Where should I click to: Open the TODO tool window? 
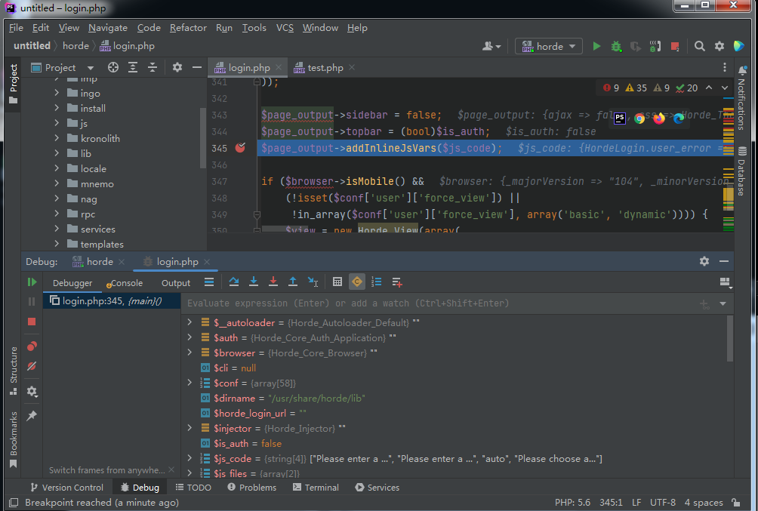coord(193,488)
